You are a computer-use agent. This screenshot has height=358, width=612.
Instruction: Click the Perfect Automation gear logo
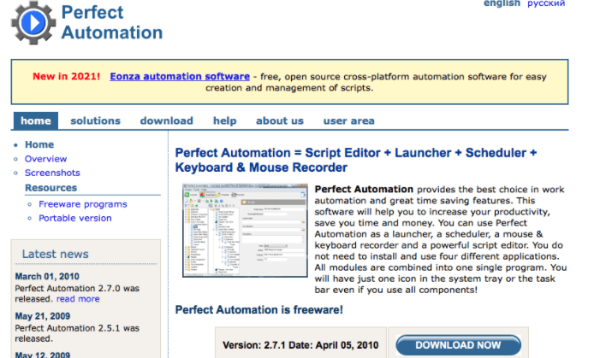(x=33, y=22)
